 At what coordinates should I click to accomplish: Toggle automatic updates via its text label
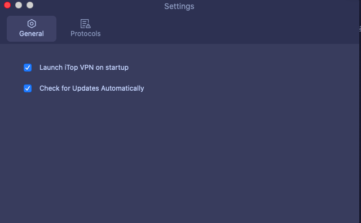pos(91,88)
